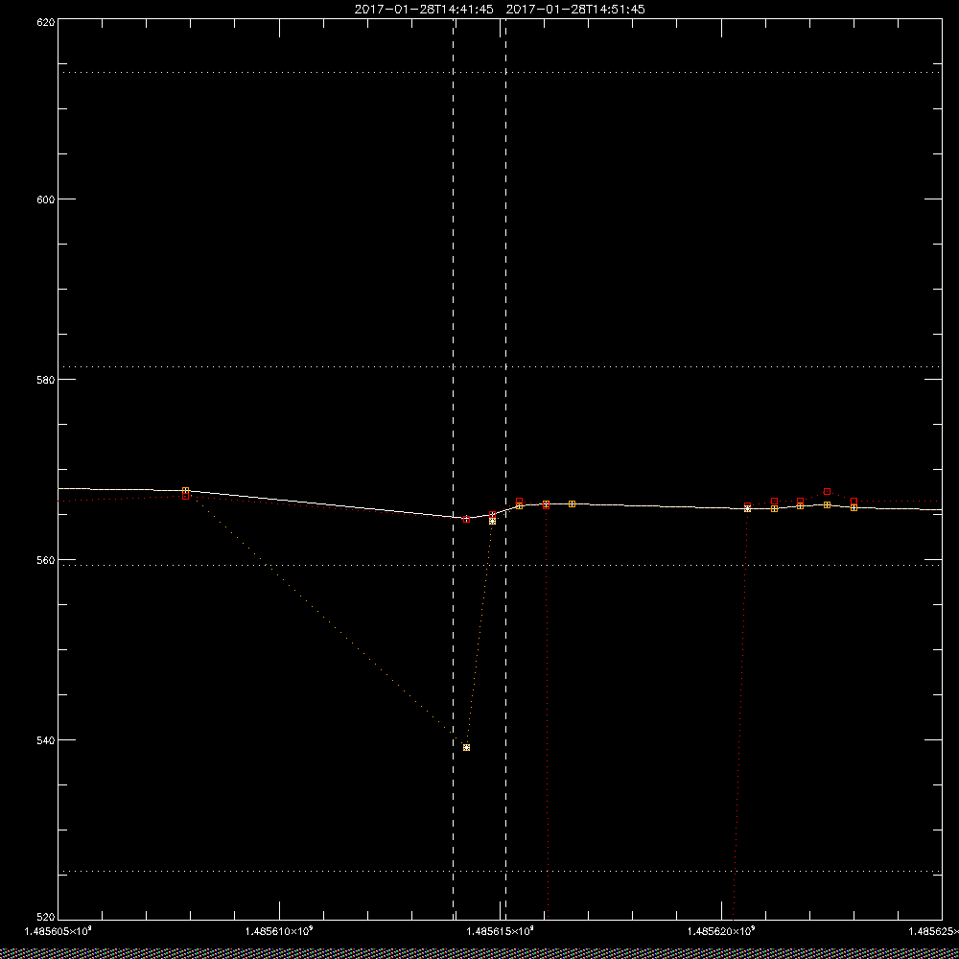The width and height of the screenshot is (959, 959).
Task: Select the highest red square marker near 567.5
Action: (x=827, y=492)
